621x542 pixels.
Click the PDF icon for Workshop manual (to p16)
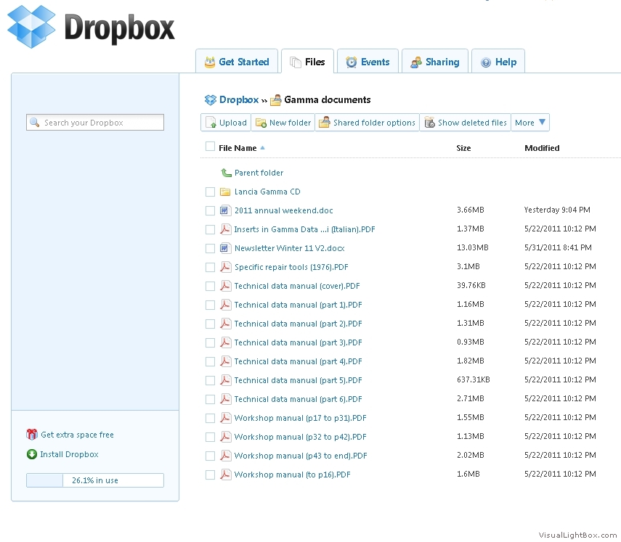pos(225,475)
